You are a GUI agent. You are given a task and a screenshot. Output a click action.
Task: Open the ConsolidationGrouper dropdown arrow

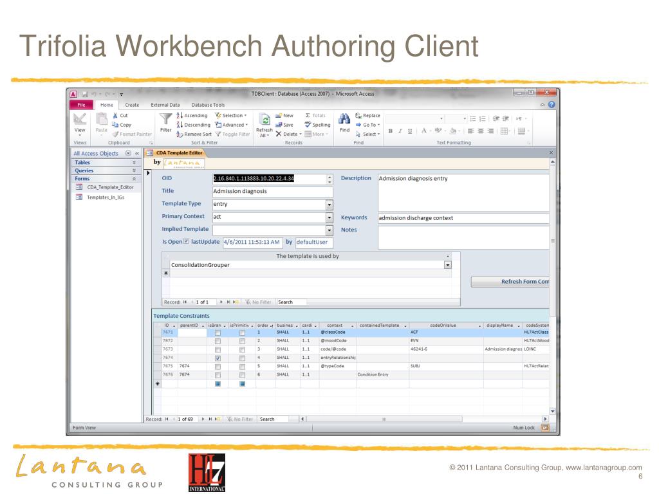coord(448,265)
